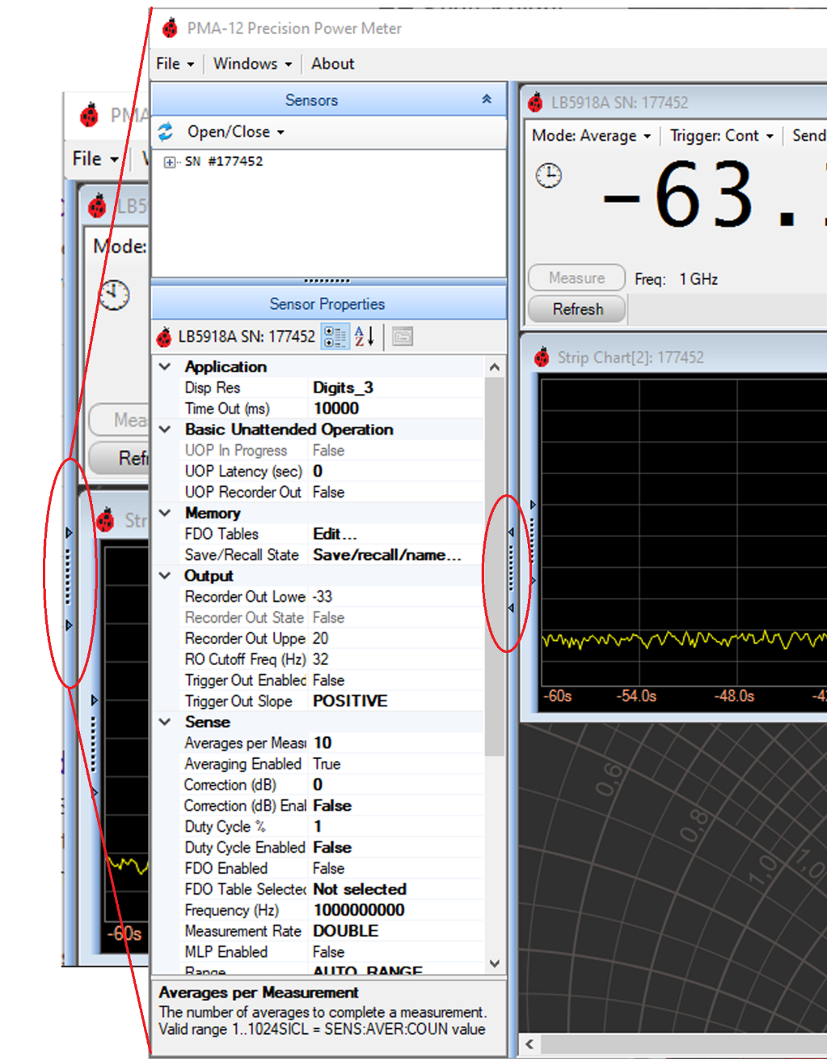827x1059 pixels.
Task: Click the property grid vertical scrollbar thumb
Action: (495, 566)
